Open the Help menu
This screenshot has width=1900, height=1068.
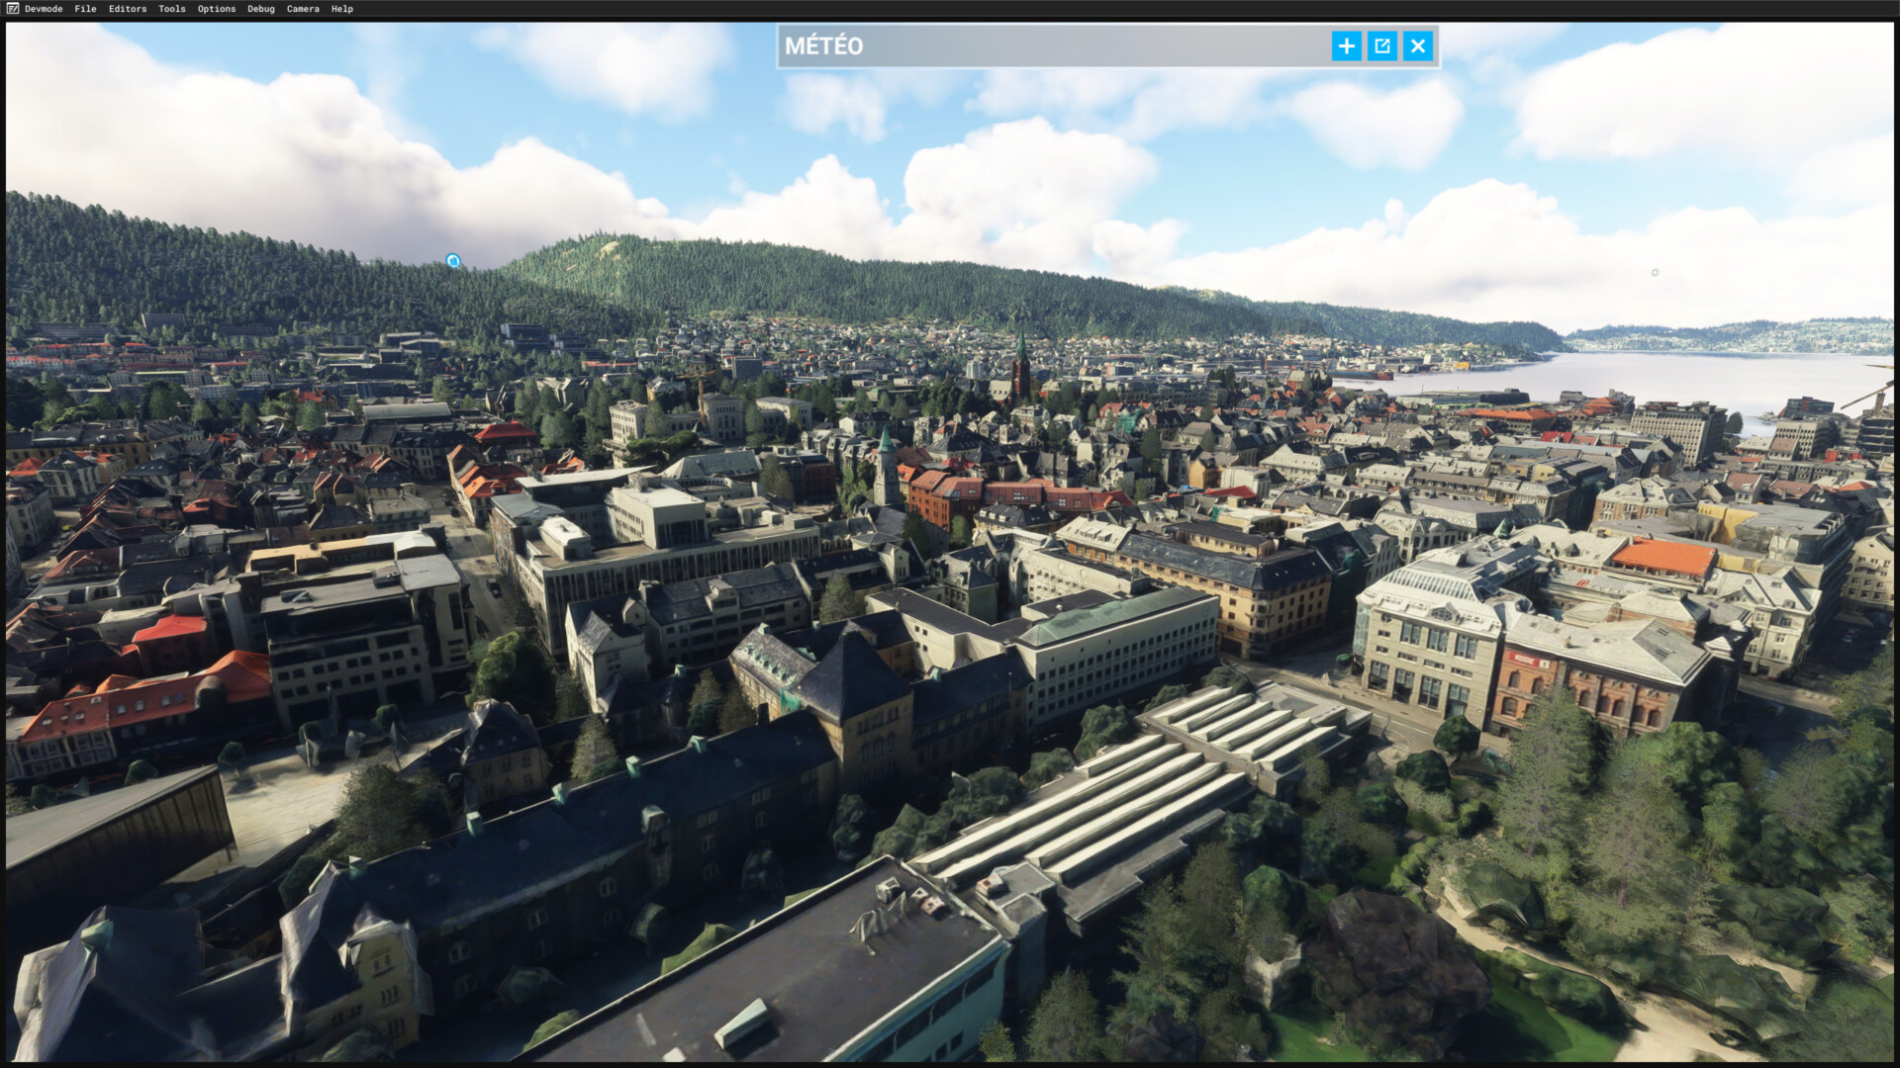pos(342,9)
